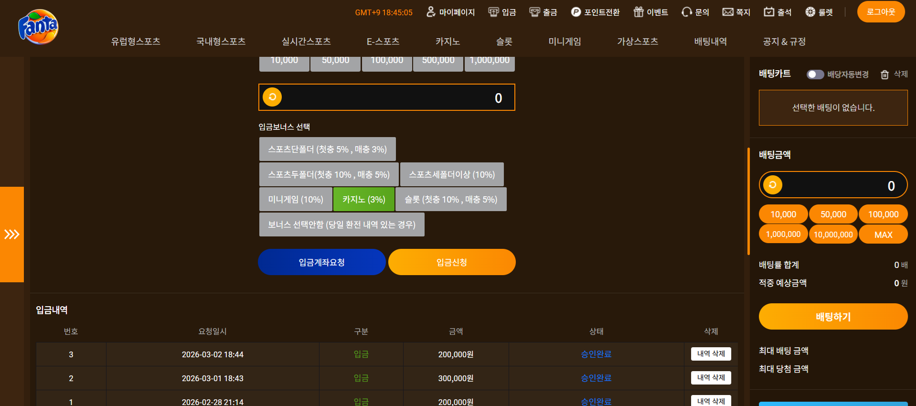Screen dimensions: 916x406
Task: Open 문의 headset icon
Action: [x=687, y=12]
